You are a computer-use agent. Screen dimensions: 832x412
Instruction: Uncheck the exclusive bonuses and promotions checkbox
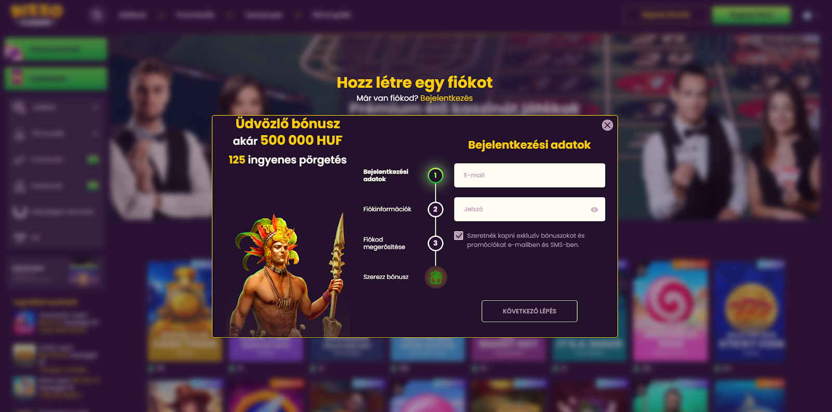click(x=459, y=236)
